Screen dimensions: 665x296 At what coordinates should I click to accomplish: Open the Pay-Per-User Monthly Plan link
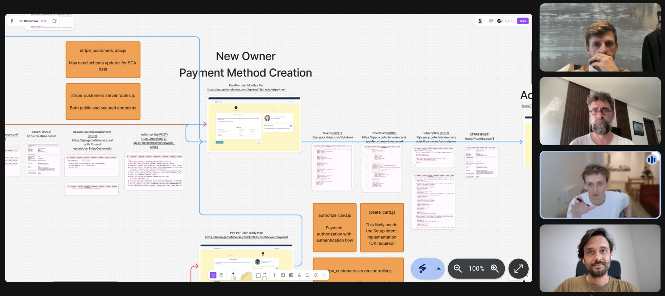pyautogui.click(x=246, y=90)
